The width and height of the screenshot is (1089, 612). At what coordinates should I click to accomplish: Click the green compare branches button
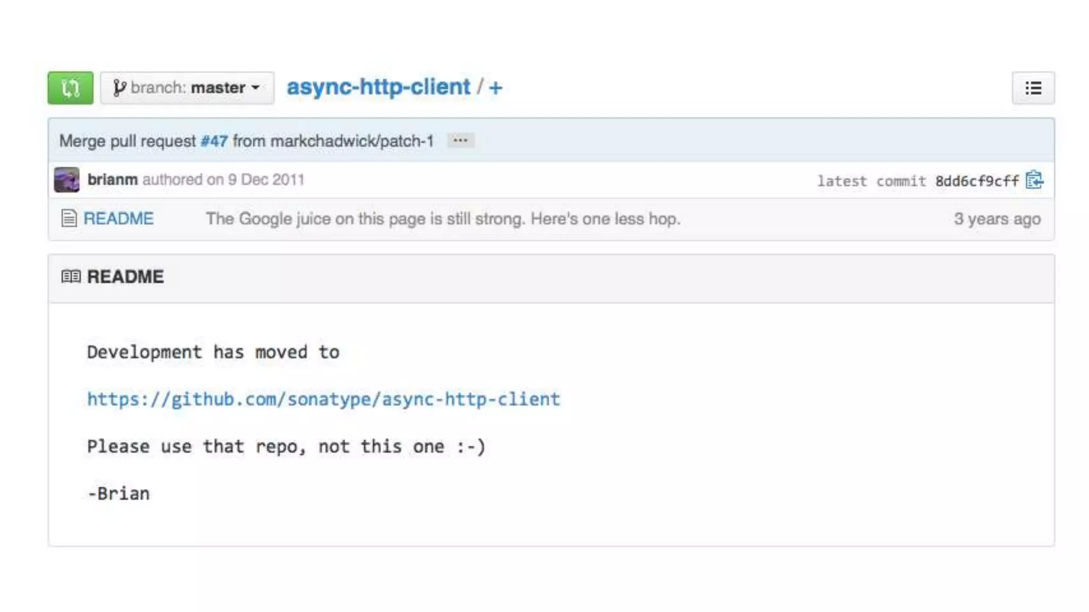tap(70, 88)
